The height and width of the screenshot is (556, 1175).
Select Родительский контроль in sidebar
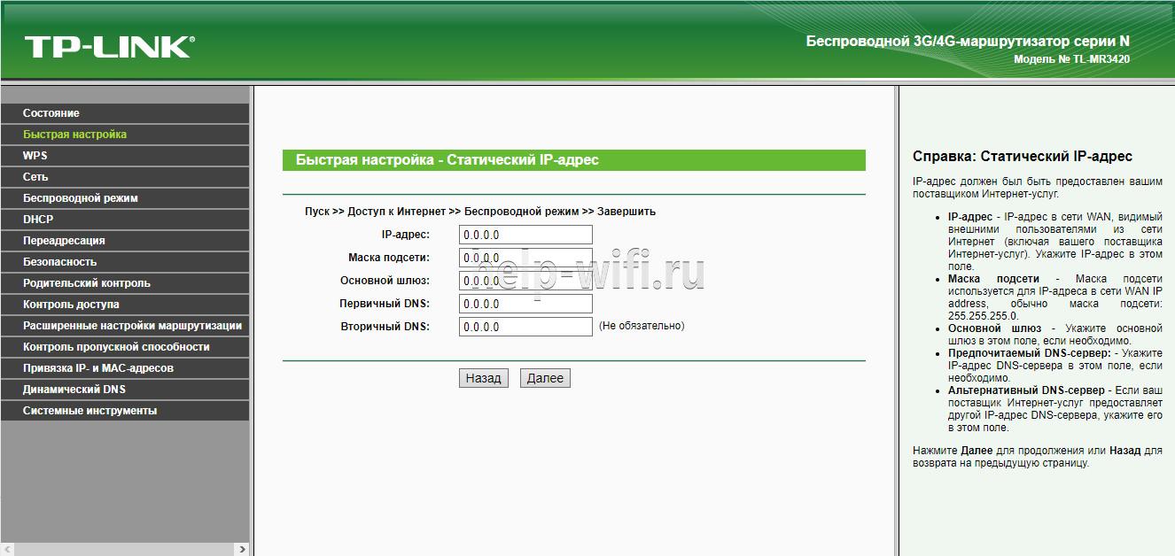125,283
